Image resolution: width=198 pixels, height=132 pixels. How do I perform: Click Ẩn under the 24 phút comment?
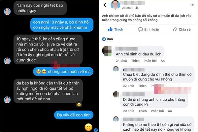163,61
